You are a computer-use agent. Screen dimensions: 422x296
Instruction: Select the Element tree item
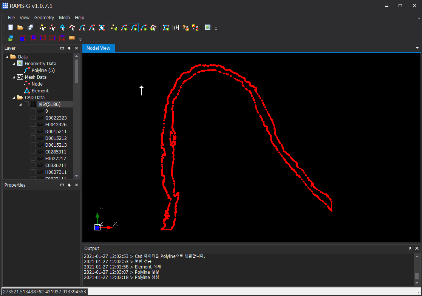40,91
